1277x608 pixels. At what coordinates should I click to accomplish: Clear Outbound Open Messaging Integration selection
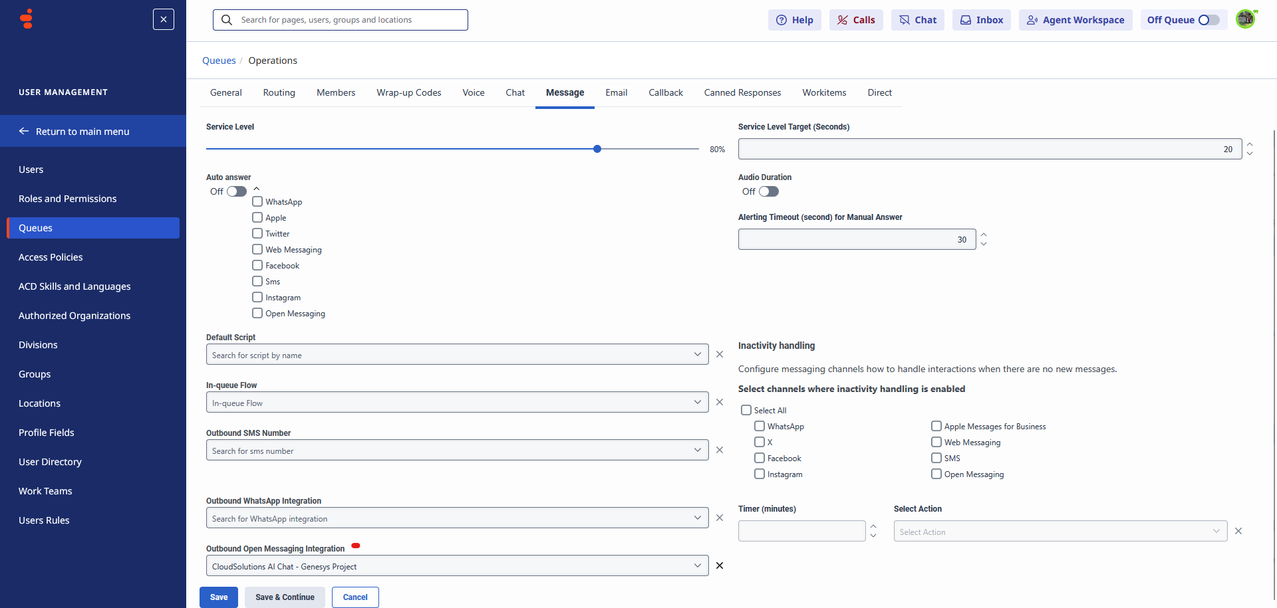[720, 566]
